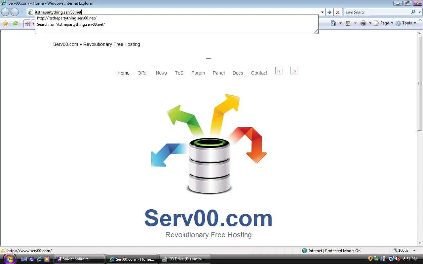This screenshot has height=264, width=423.
Task: Switch to the Spider Solitaire taskbar window
Action: point(79,259)
